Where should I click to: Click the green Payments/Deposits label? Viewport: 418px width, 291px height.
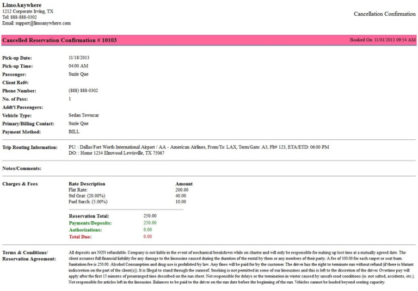pyautogui.click(x=90, y=223)
